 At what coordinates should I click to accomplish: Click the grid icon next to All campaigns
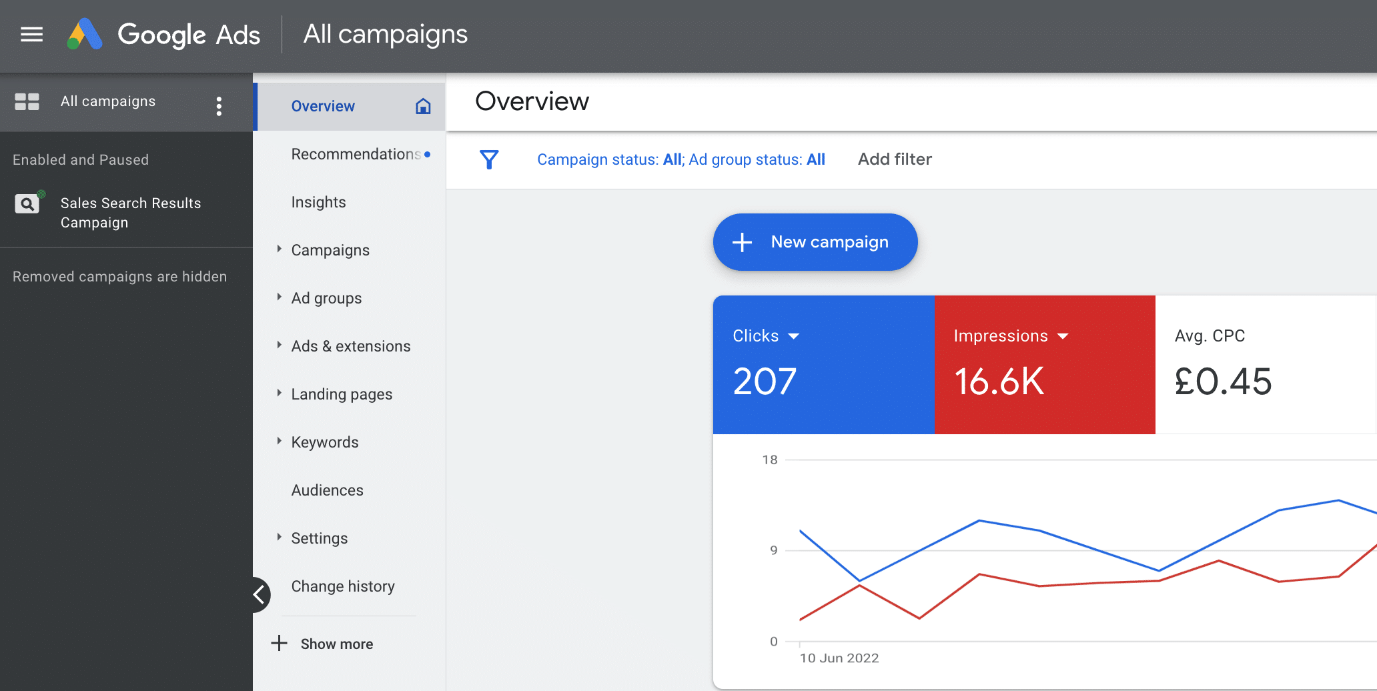click(x=27, y=102)
